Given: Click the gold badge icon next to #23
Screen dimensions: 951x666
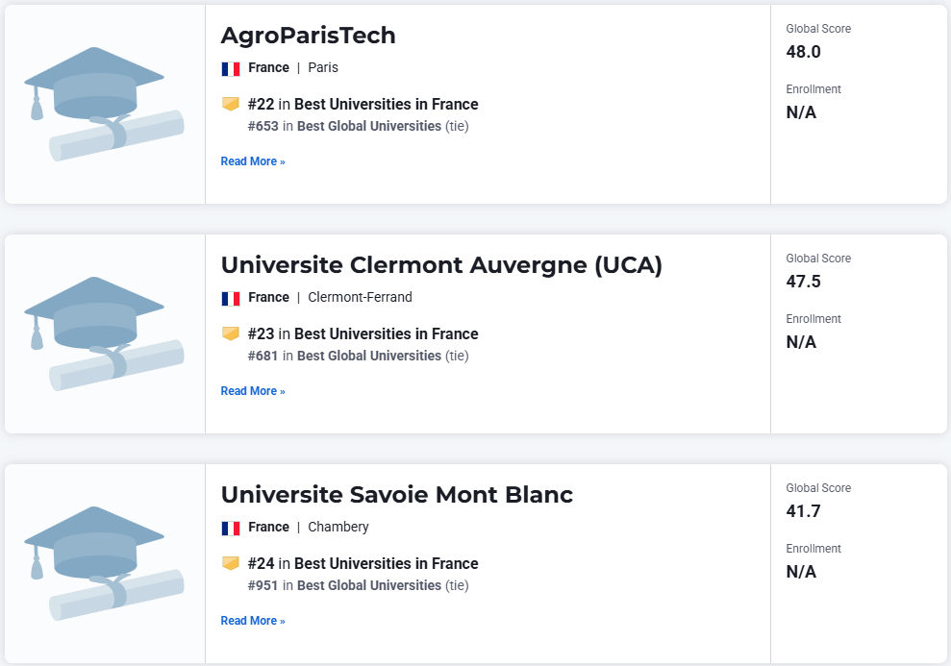Looking at the screenshot, I should click(231, 333).
